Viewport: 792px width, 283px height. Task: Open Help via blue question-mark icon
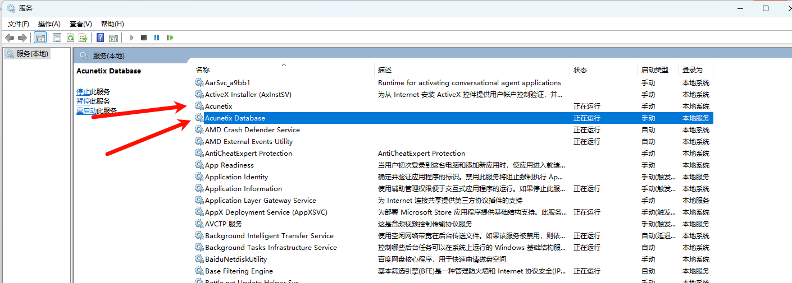click(x=100, y=38)
